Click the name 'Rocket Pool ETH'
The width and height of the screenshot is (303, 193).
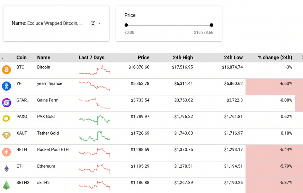pos(53,150)
